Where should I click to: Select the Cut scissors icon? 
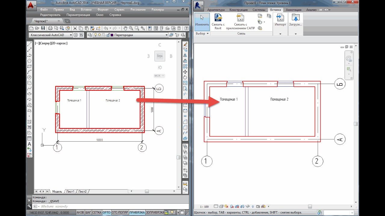pyautogui.click(x=75, y=28)
